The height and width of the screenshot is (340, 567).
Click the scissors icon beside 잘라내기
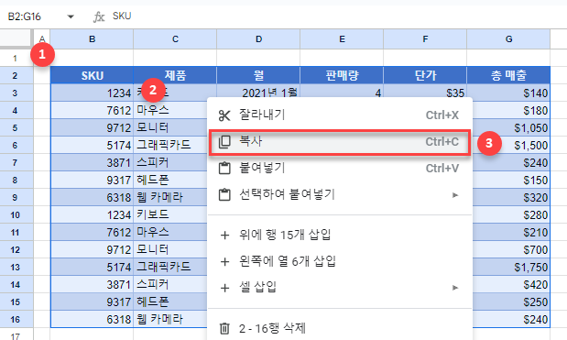(224, 115)
